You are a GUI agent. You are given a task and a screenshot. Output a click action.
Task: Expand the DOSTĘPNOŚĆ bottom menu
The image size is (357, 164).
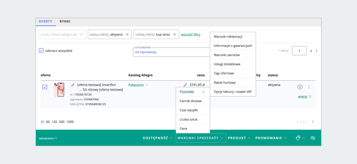click(158, 138)
